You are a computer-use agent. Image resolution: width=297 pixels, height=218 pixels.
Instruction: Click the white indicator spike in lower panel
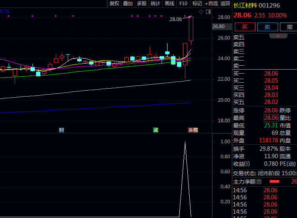point(185,179)
